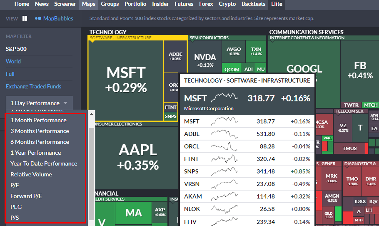Click the AAPL tile on the heat map
Image resolution: width=379 pixels, height=226 pixels.
tap(137, 156)
